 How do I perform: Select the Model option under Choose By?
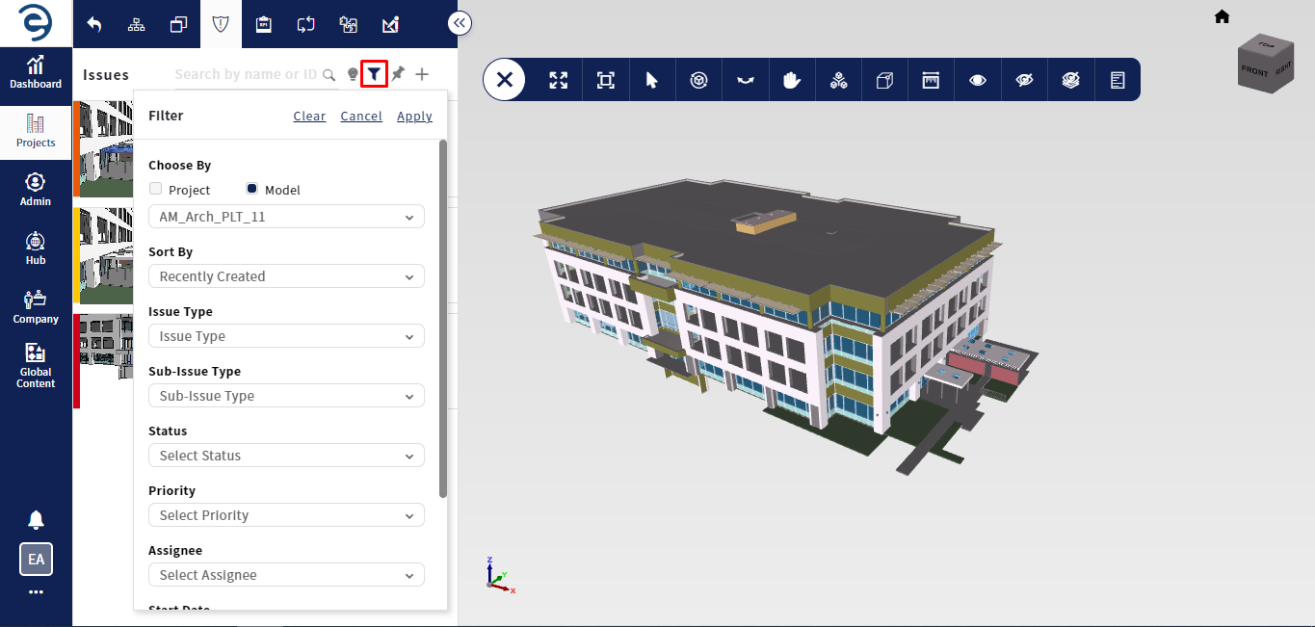point(252,189)
